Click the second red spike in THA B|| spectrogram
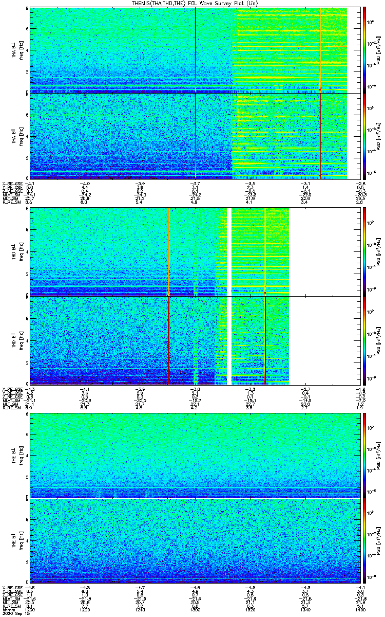 coord(320,136)
